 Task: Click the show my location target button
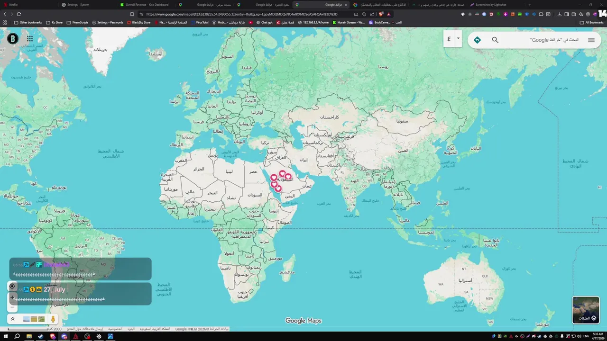coord(12,286)
